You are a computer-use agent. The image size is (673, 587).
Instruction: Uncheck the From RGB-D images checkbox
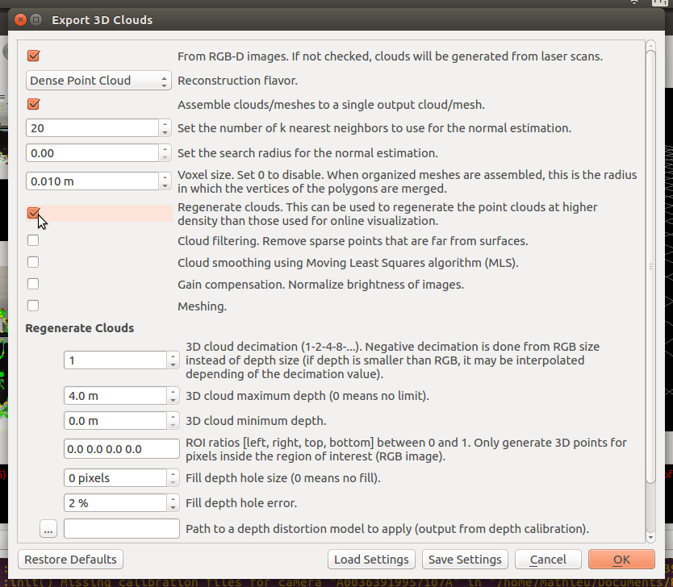pos(33,56)
